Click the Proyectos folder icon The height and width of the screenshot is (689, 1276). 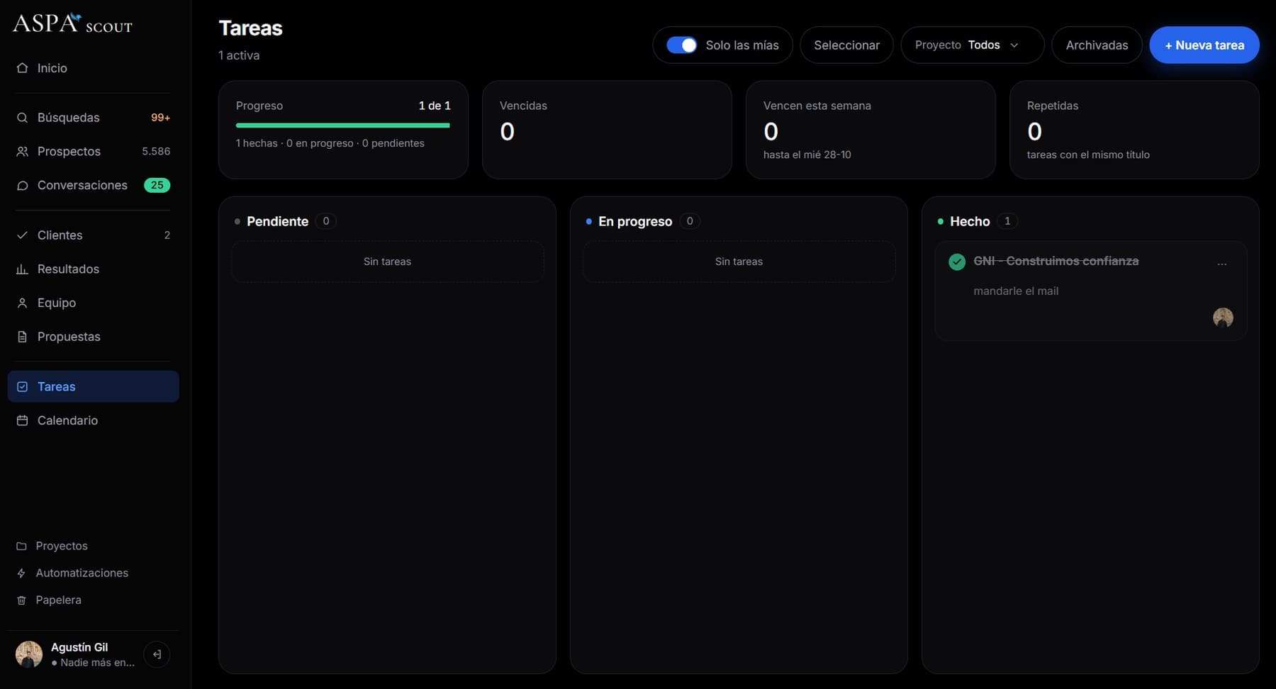click(21, 547)
